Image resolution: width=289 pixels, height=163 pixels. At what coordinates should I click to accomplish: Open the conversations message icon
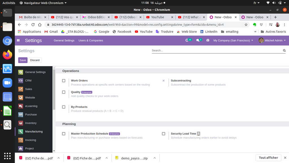[x=198, y=40]
